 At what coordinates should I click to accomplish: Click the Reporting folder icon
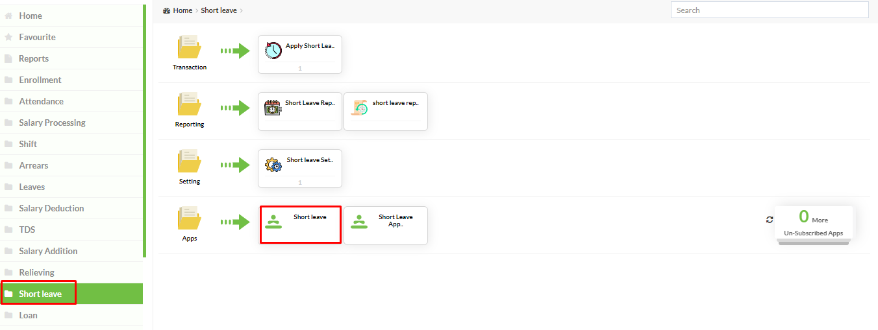click(x=190, y=105)
